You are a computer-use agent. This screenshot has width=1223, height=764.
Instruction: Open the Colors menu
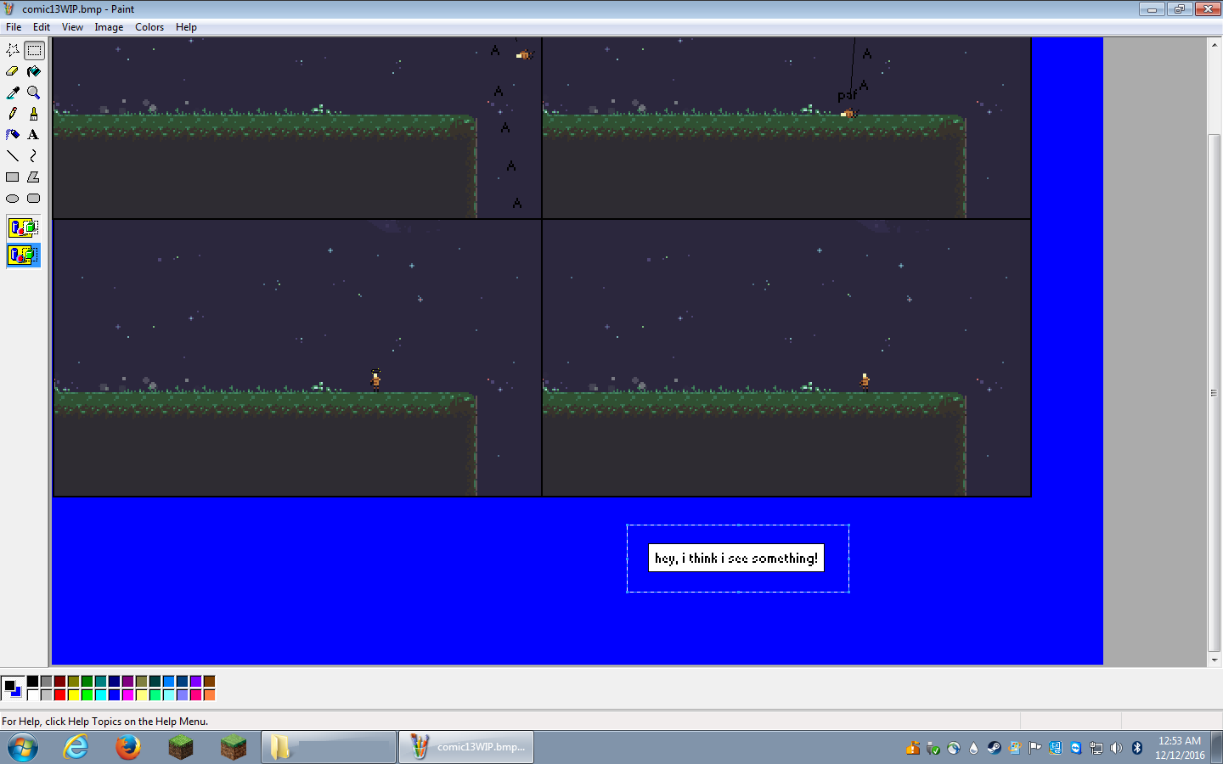point(149,27)
